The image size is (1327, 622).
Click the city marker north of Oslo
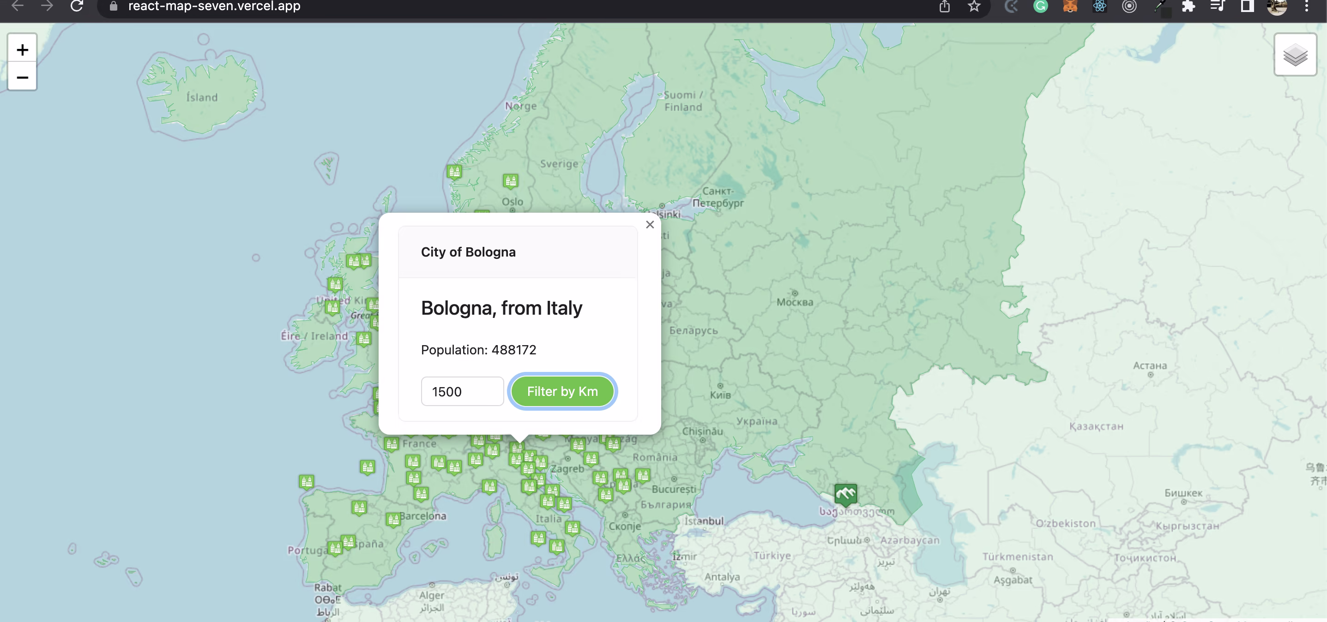click(510, 181)
